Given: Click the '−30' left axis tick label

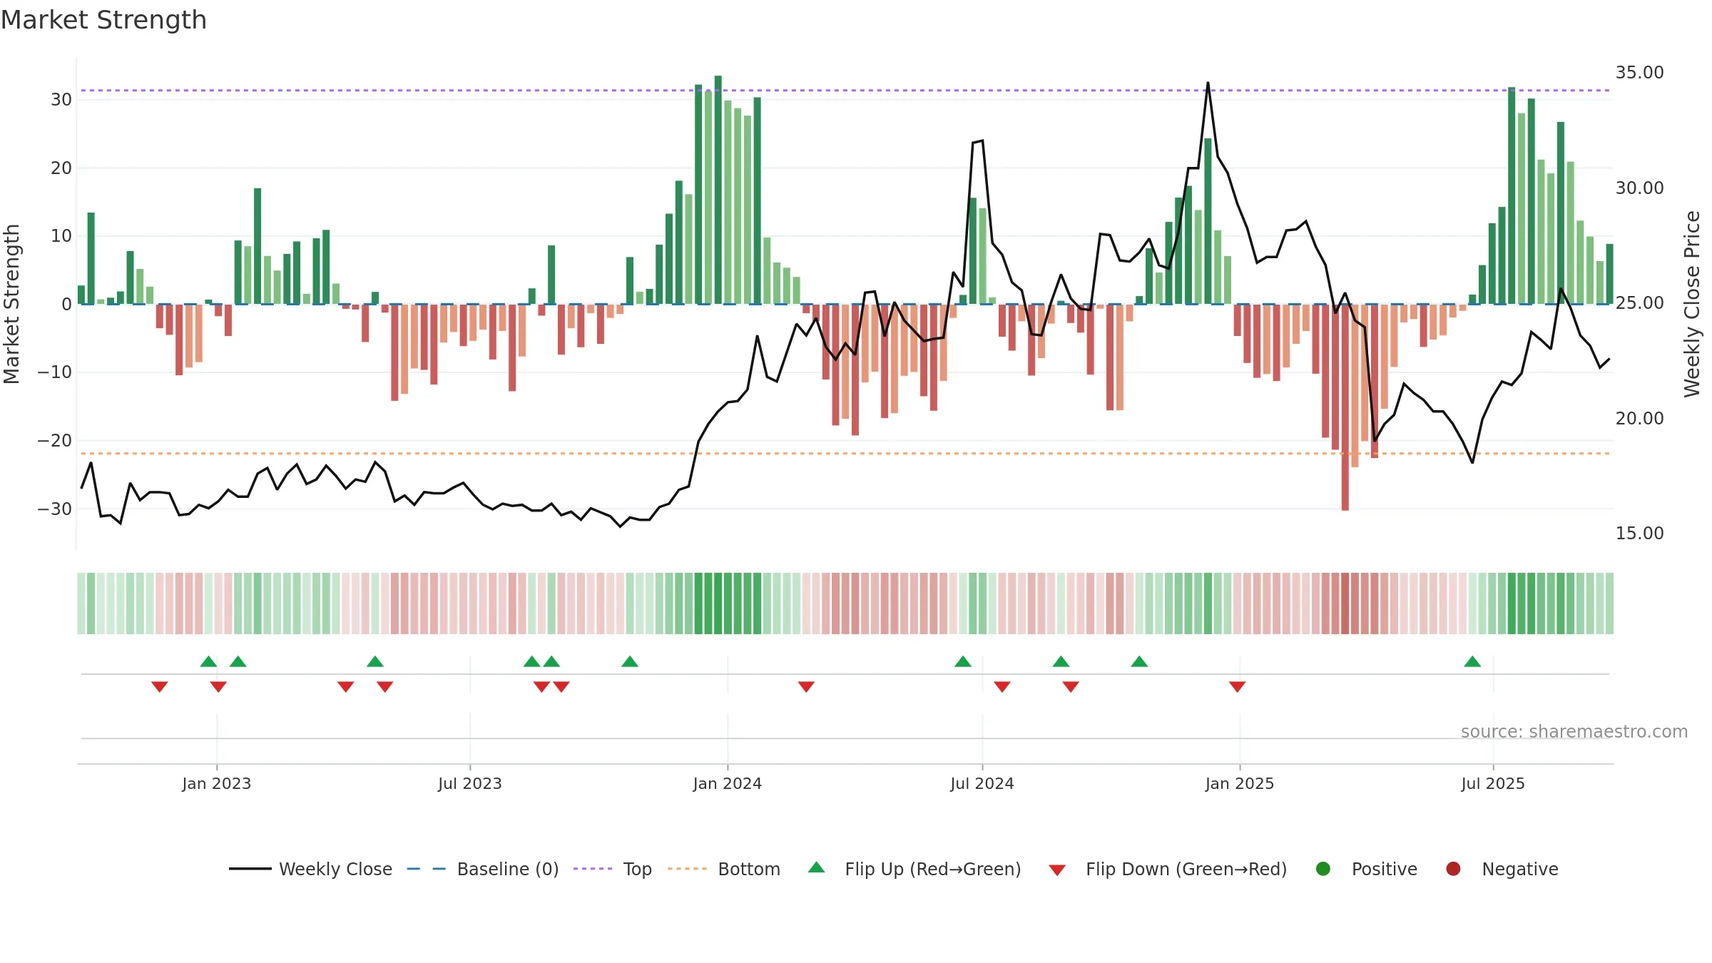Looking at the screenshot, I should 55,509.
